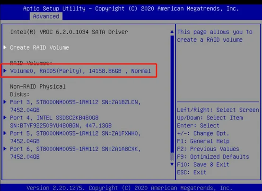The image size is (262, 191).
Task: Click the scrollbar down arrow
Action: [x=172, y=164]
